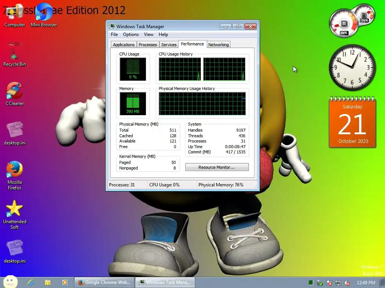Switch to Google Chrome Web taskbar button
Image resolution: width=385 pixels, height=288 pixels.
(x=104, y=282)
